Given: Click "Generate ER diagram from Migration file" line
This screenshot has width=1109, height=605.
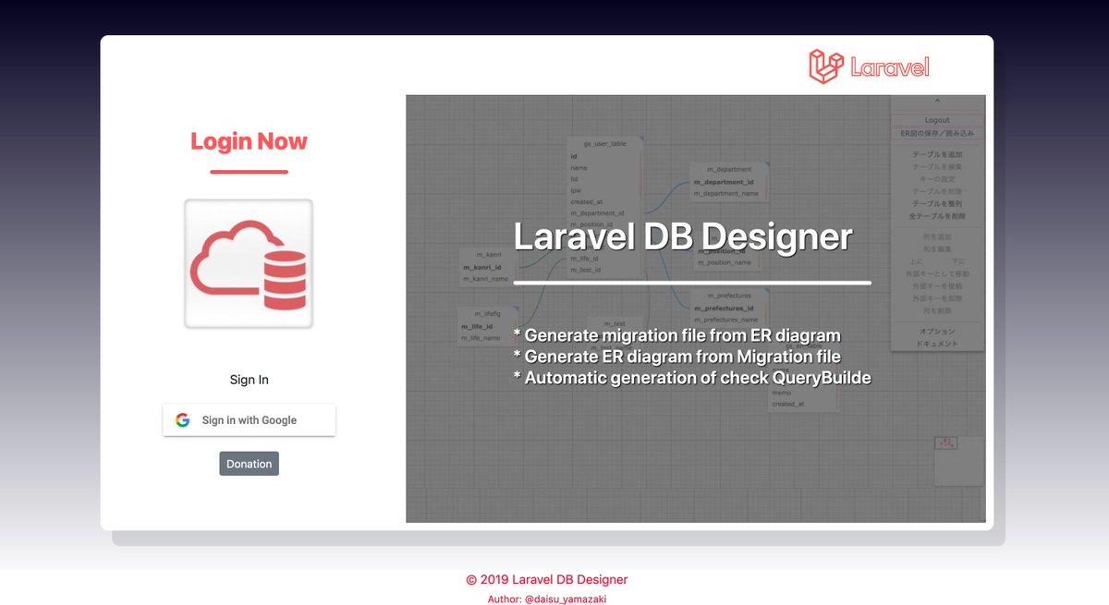Looking at the screenshot, I should 676,356.
